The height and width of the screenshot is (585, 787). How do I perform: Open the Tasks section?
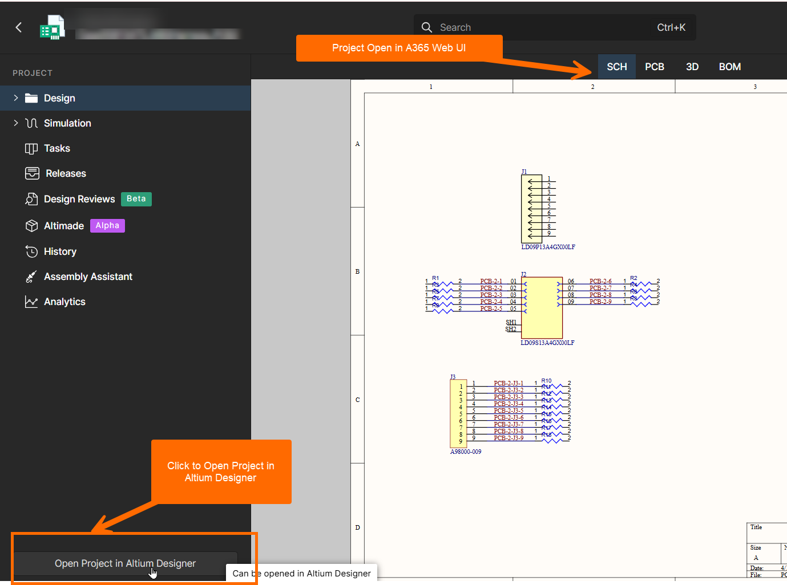tap(57, 148)
